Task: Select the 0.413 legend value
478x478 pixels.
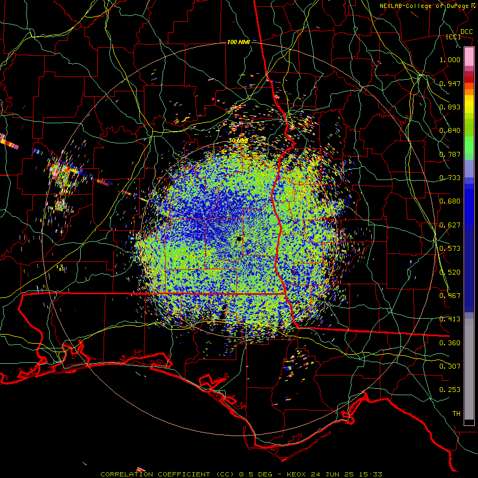Action: tap(450, 319)
